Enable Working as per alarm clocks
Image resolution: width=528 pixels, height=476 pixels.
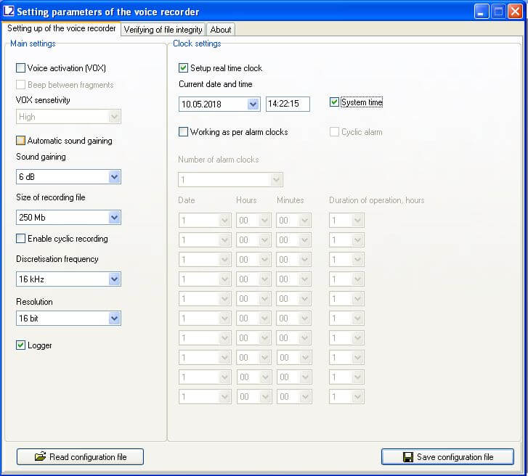[184, 132]
